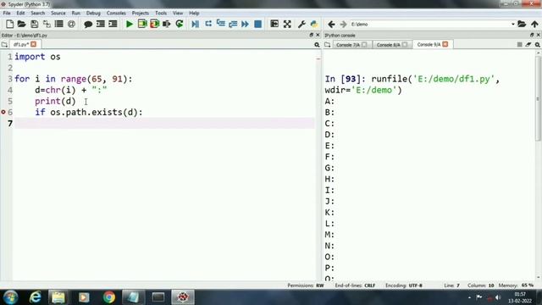
Task: Close the Console 9/A tab
Action: [445, 44]
